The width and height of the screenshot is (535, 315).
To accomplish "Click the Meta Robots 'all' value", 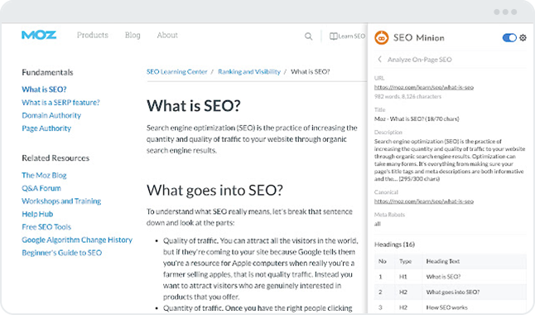I will tap(377, 224).
